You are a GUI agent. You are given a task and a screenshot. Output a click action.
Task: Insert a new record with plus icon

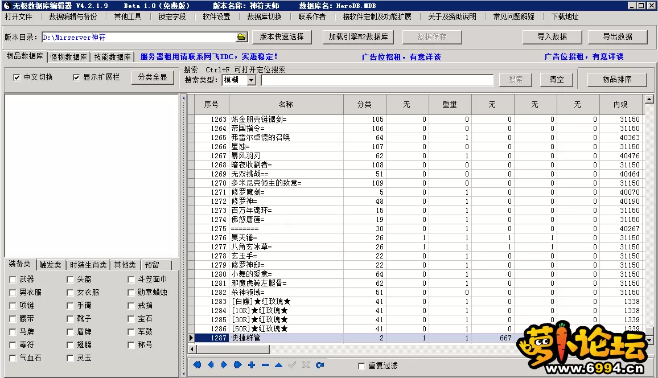click(252, 365)
